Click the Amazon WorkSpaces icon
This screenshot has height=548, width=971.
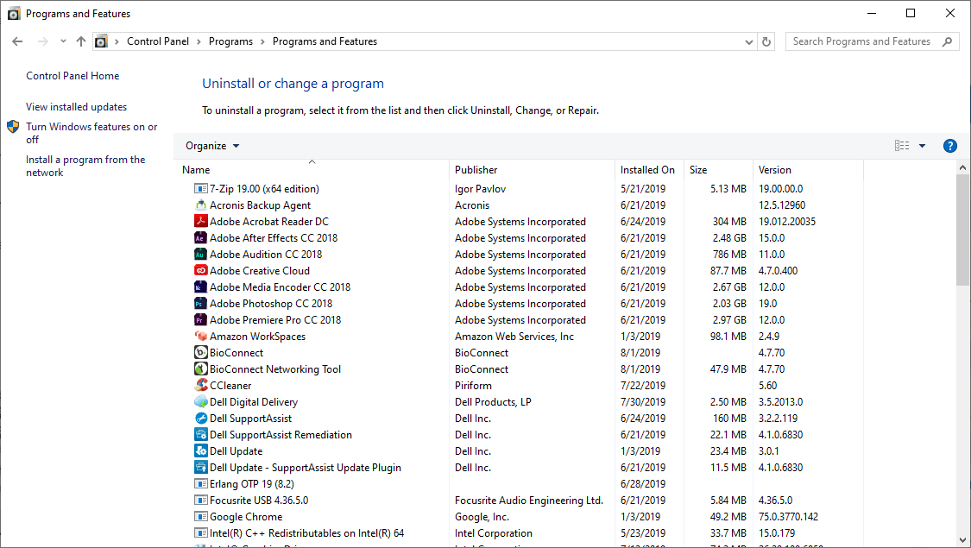pos(200,336)
